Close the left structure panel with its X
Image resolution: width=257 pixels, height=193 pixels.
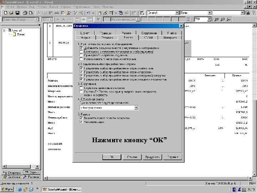pyautogui.click(x=39, y=25)
